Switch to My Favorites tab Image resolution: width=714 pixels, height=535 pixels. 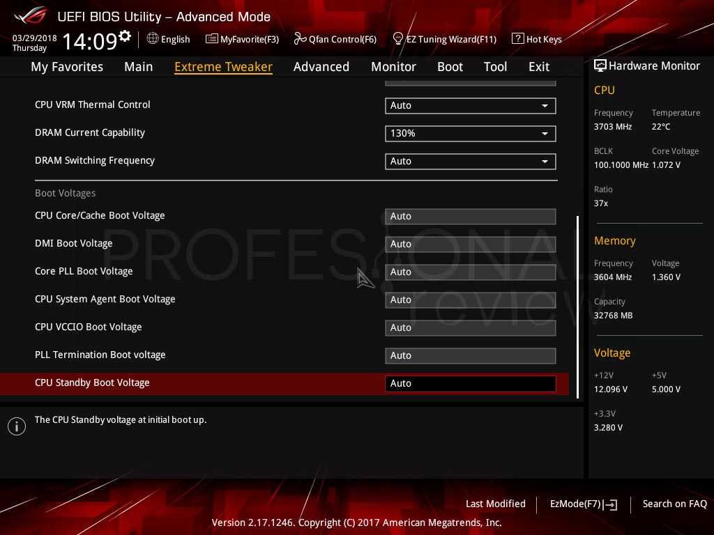[67, 67]
